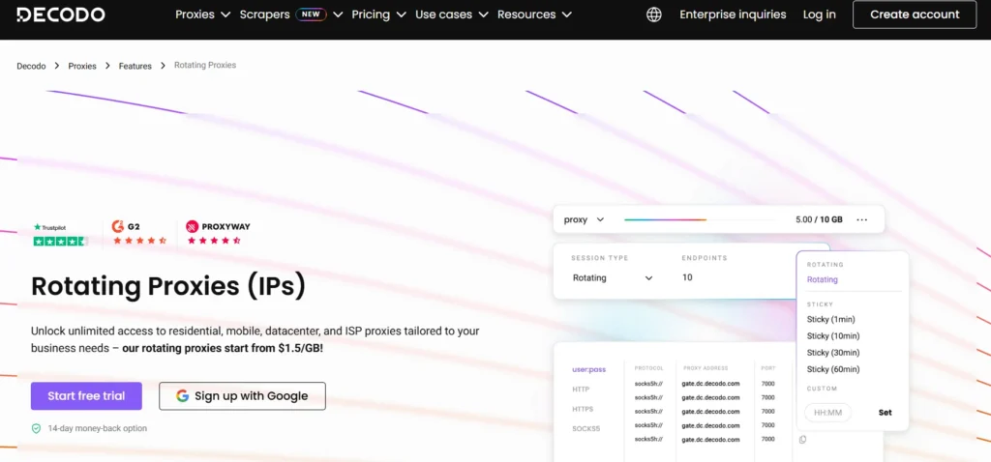The width and height of the screenshot is (991, 462).
Task: Choose Sticky (30min) option
Action: [x=833, y=352]
